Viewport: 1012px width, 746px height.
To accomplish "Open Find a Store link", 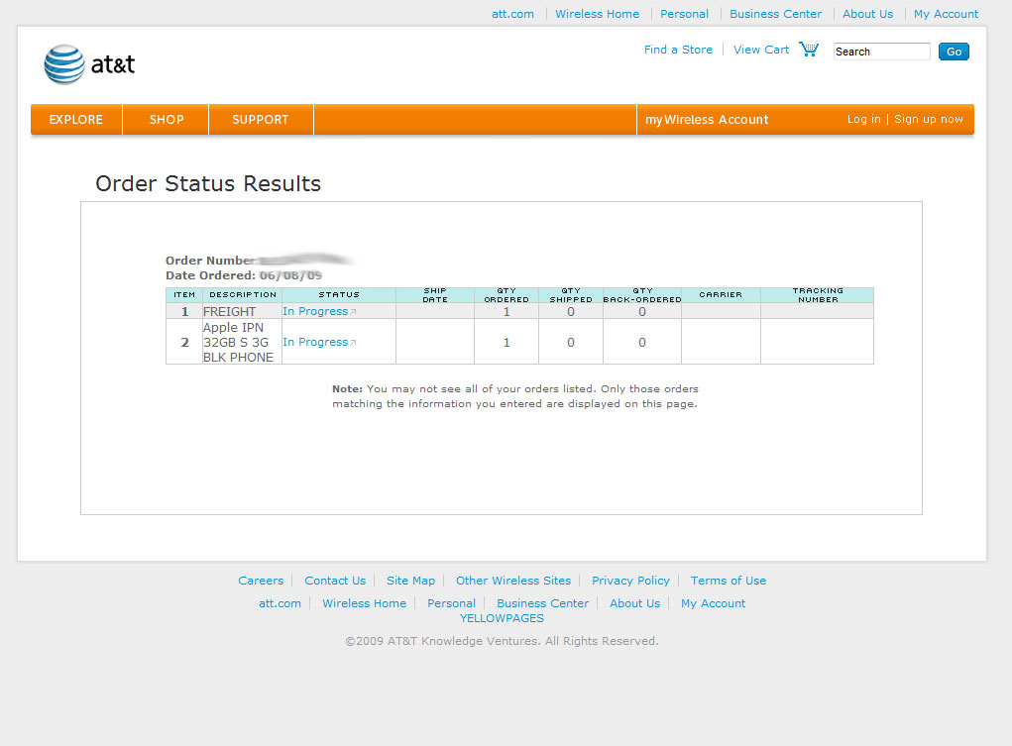I will point(678,50).
